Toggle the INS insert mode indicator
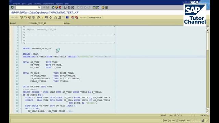The height and width of the screenshot is (123, 219). (188, 121)
